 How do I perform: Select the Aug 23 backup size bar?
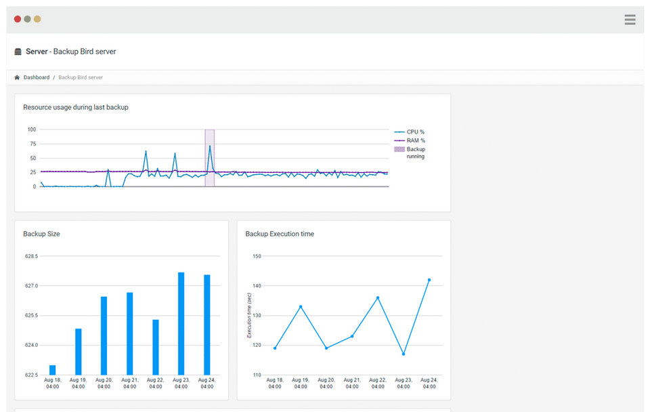click(x=181, y=324)
